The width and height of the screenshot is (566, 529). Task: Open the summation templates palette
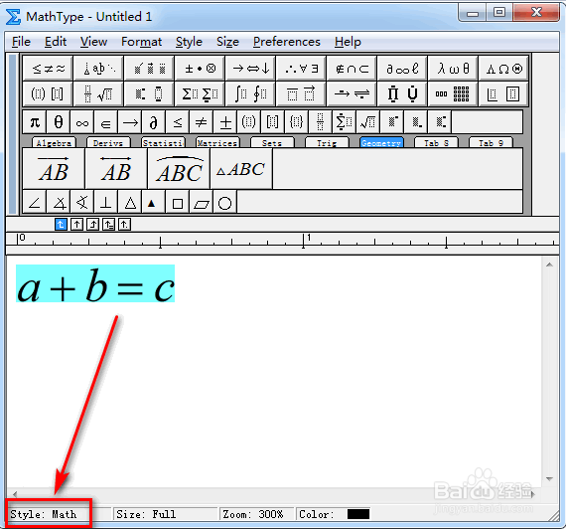(200, 94)
